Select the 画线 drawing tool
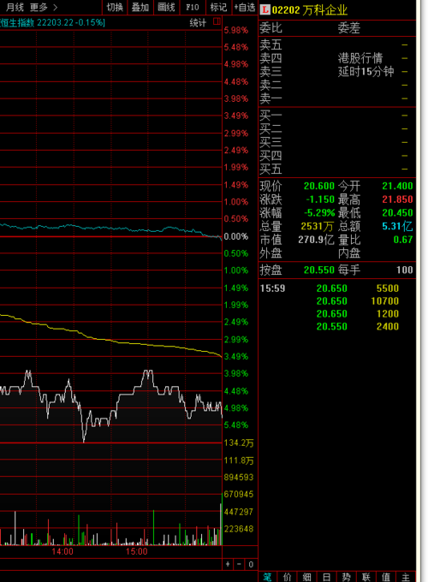The image size is (428, 582). 166,7
